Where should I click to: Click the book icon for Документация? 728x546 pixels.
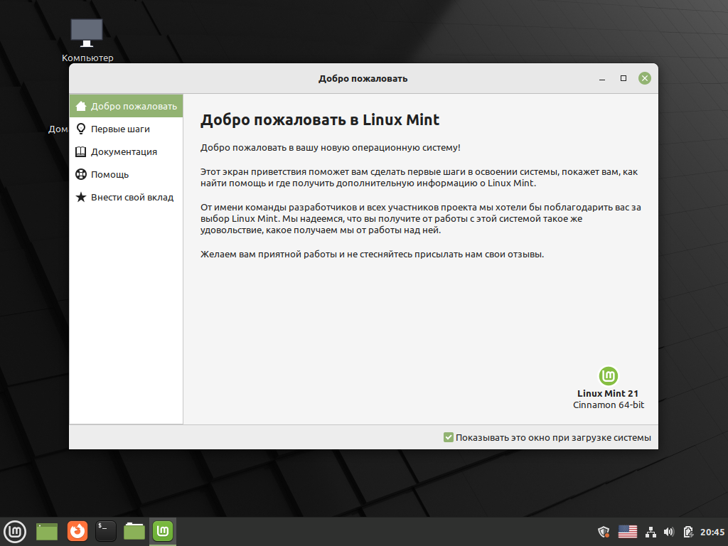coord(81,151)
